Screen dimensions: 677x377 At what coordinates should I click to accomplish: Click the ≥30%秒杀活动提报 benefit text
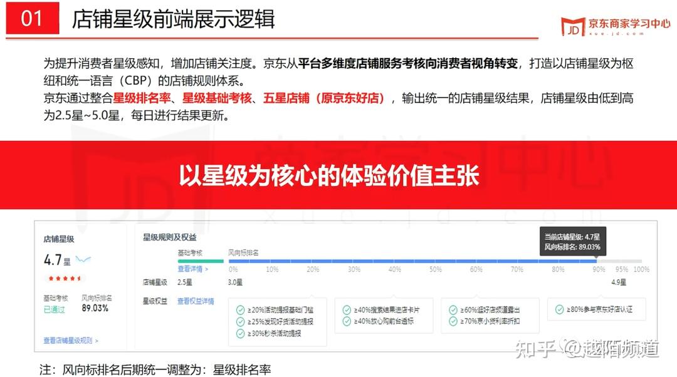(x=274, y=333)
